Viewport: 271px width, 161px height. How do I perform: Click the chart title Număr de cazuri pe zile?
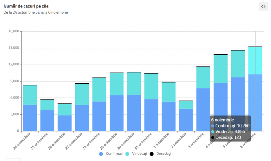(26, 6)
